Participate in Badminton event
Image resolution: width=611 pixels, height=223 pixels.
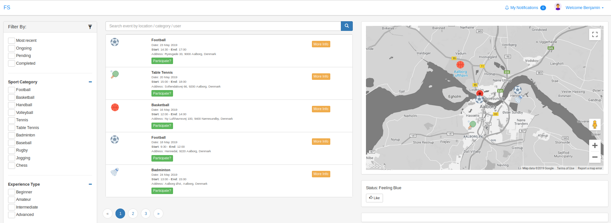[162, 191]
